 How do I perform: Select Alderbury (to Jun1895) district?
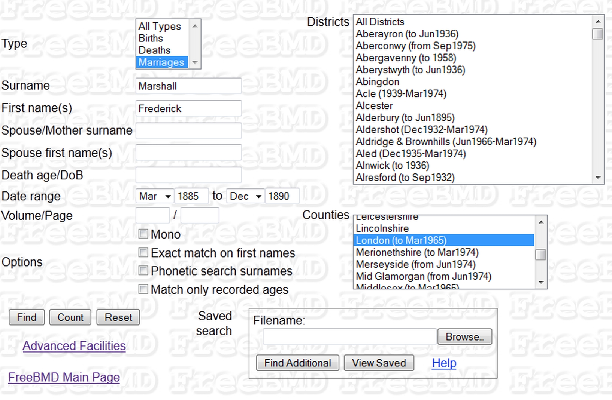pyautogui.click(x=473, y=117)
